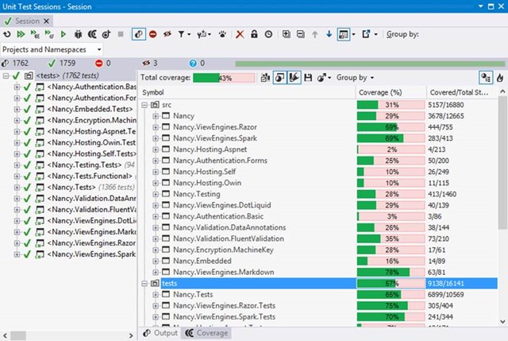The image size is (508, 341).
Task: Select Nancy.Authentication.Forms coverage row
Action: click(319, 161)
